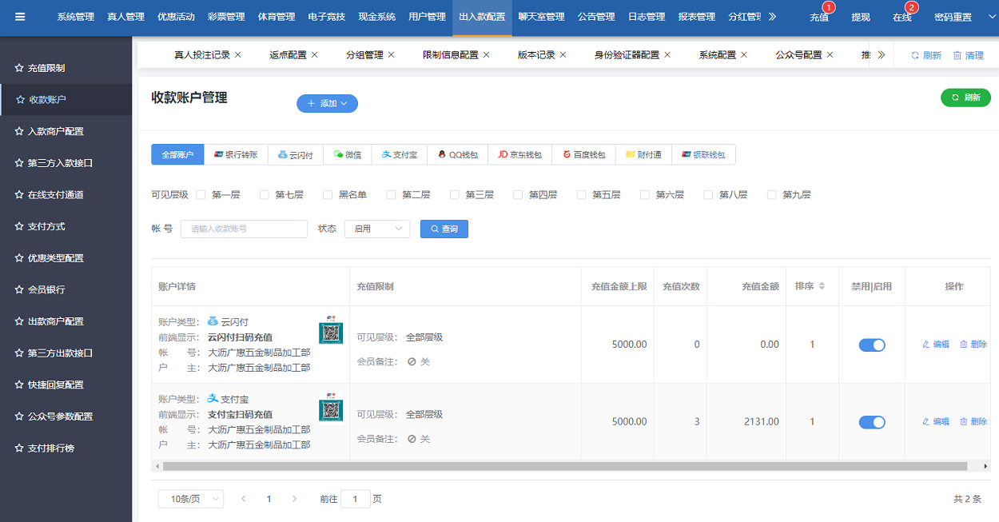The width and height of the screenshot is (999, 522).
Task: Disable the 云闪付 account toggle switch
Action: (872, 345)
